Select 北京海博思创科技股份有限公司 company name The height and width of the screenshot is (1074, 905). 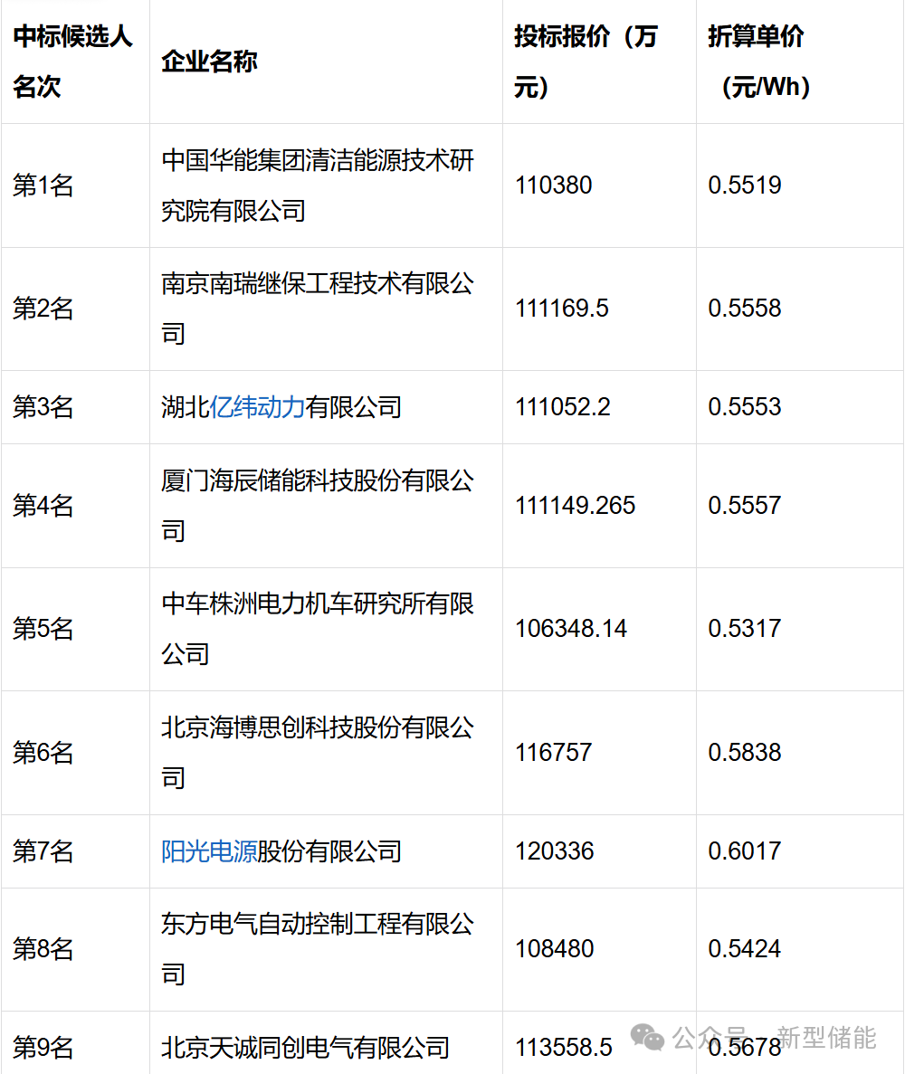click(x=318, y=753)
